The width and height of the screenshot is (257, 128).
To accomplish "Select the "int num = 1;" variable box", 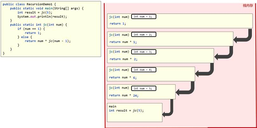I will pyautogui.click(x=144, y=16).
